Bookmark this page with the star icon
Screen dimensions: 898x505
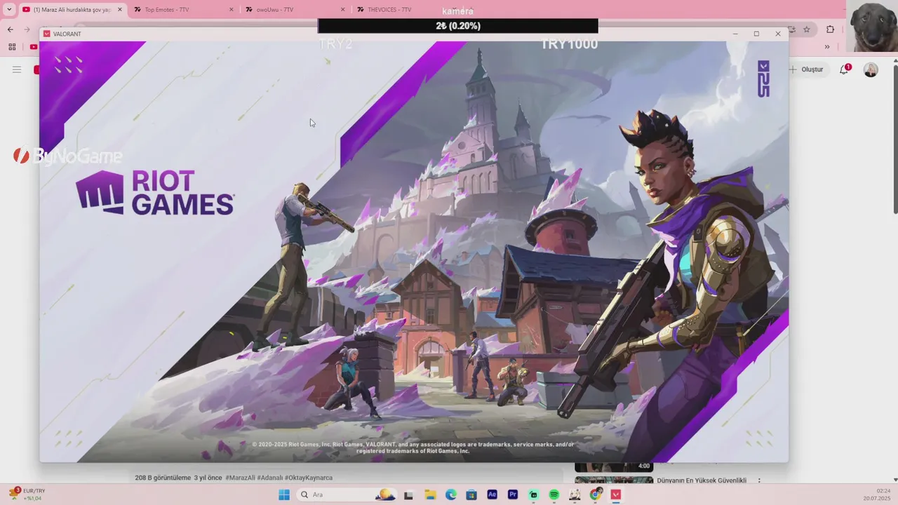pyautogui.click(x=807, y=29)
